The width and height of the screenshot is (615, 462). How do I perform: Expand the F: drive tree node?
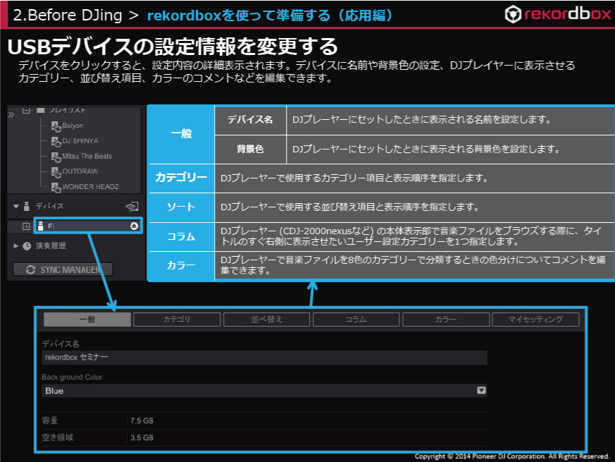(x=26, y=226)
